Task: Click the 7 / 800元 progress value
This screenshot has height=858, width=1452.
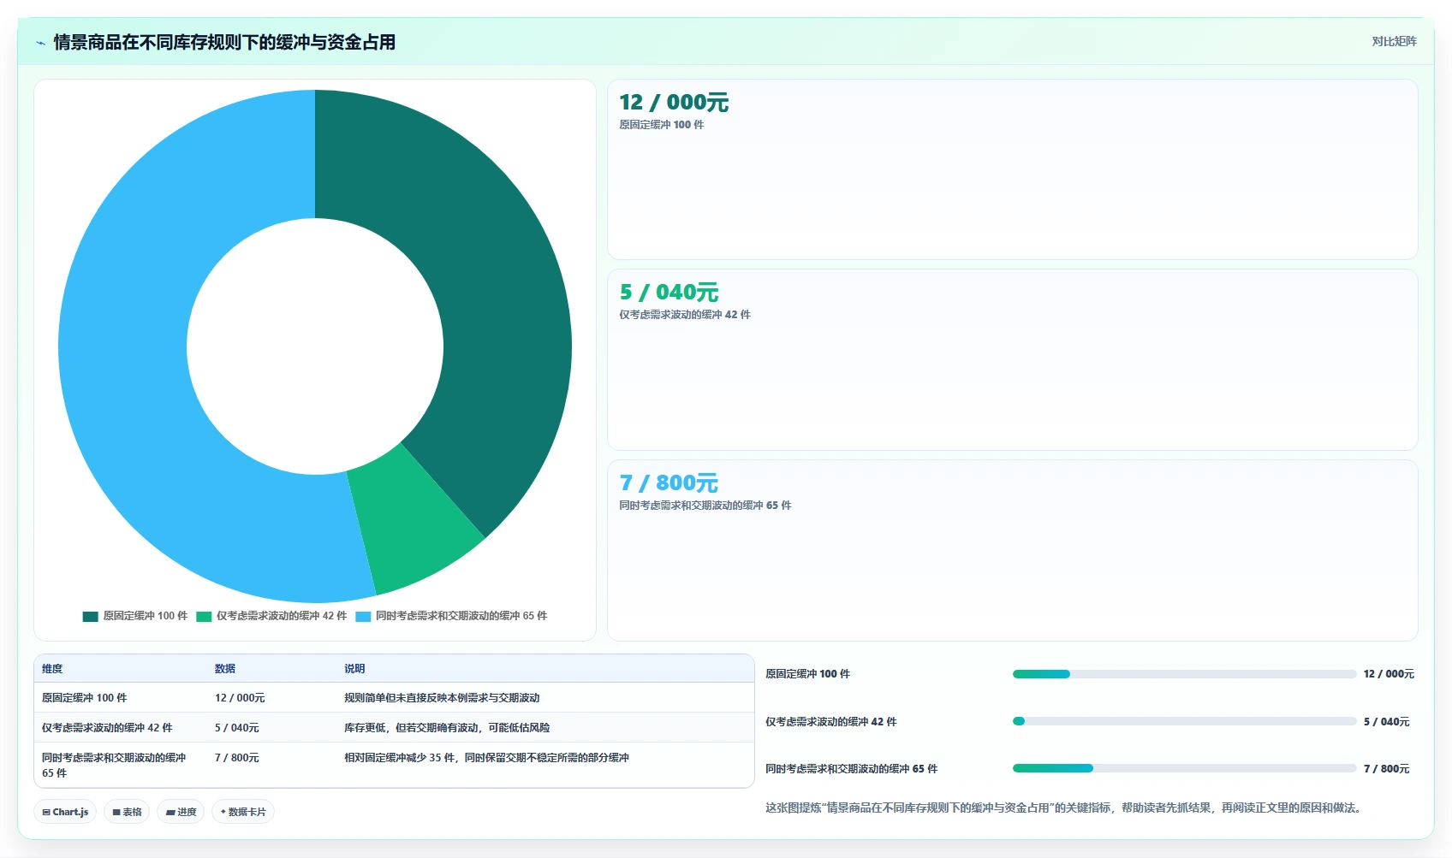Action: point(1386,769)
